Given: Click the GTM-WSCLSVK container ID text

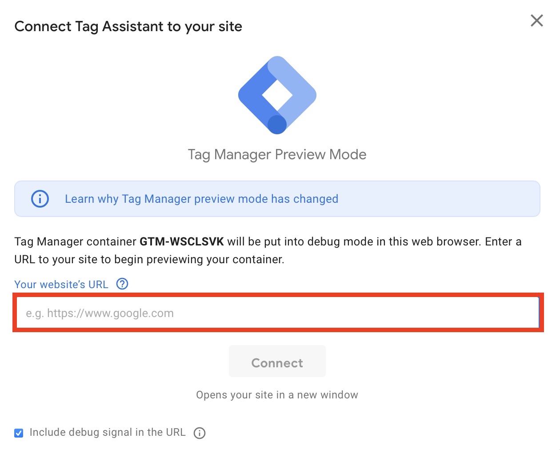Looking at the screenshot, I should 181,241.
